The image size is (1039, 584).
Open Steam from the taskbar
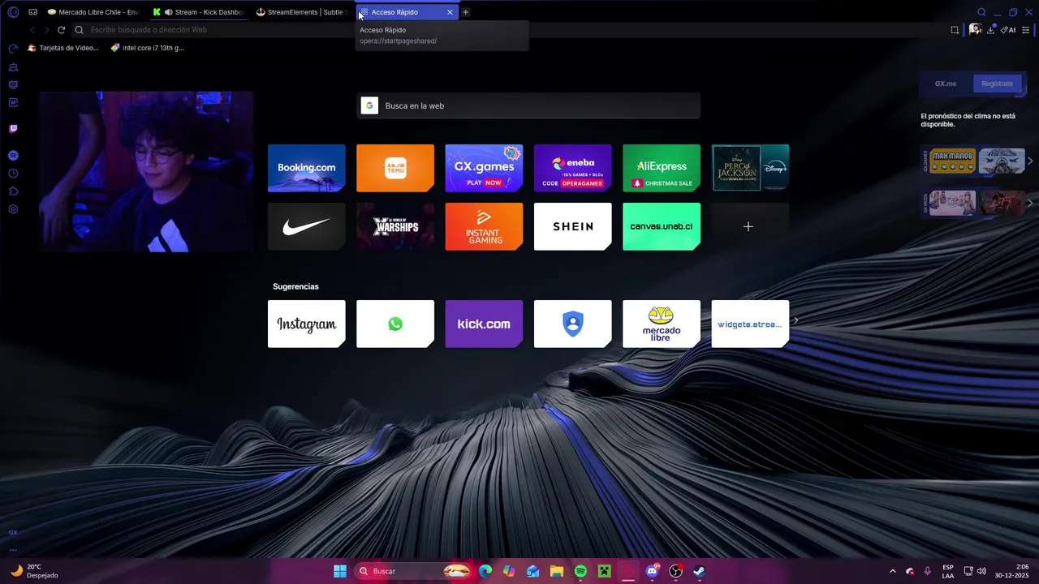pyautogui.click(x=699, y=571)
